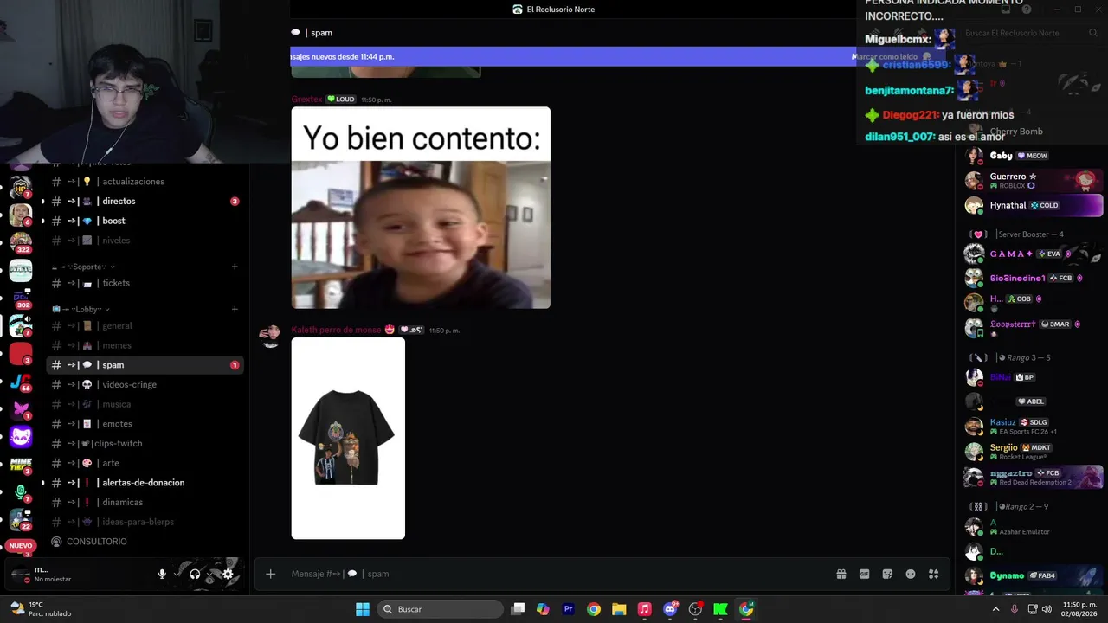Screen dimensions: 1108x623
Task: Open Apple Music from taskbar
Action: tap(644, 609)
